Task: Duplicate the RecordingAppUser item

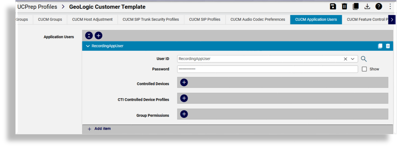Action: click(x=380, y=46)
